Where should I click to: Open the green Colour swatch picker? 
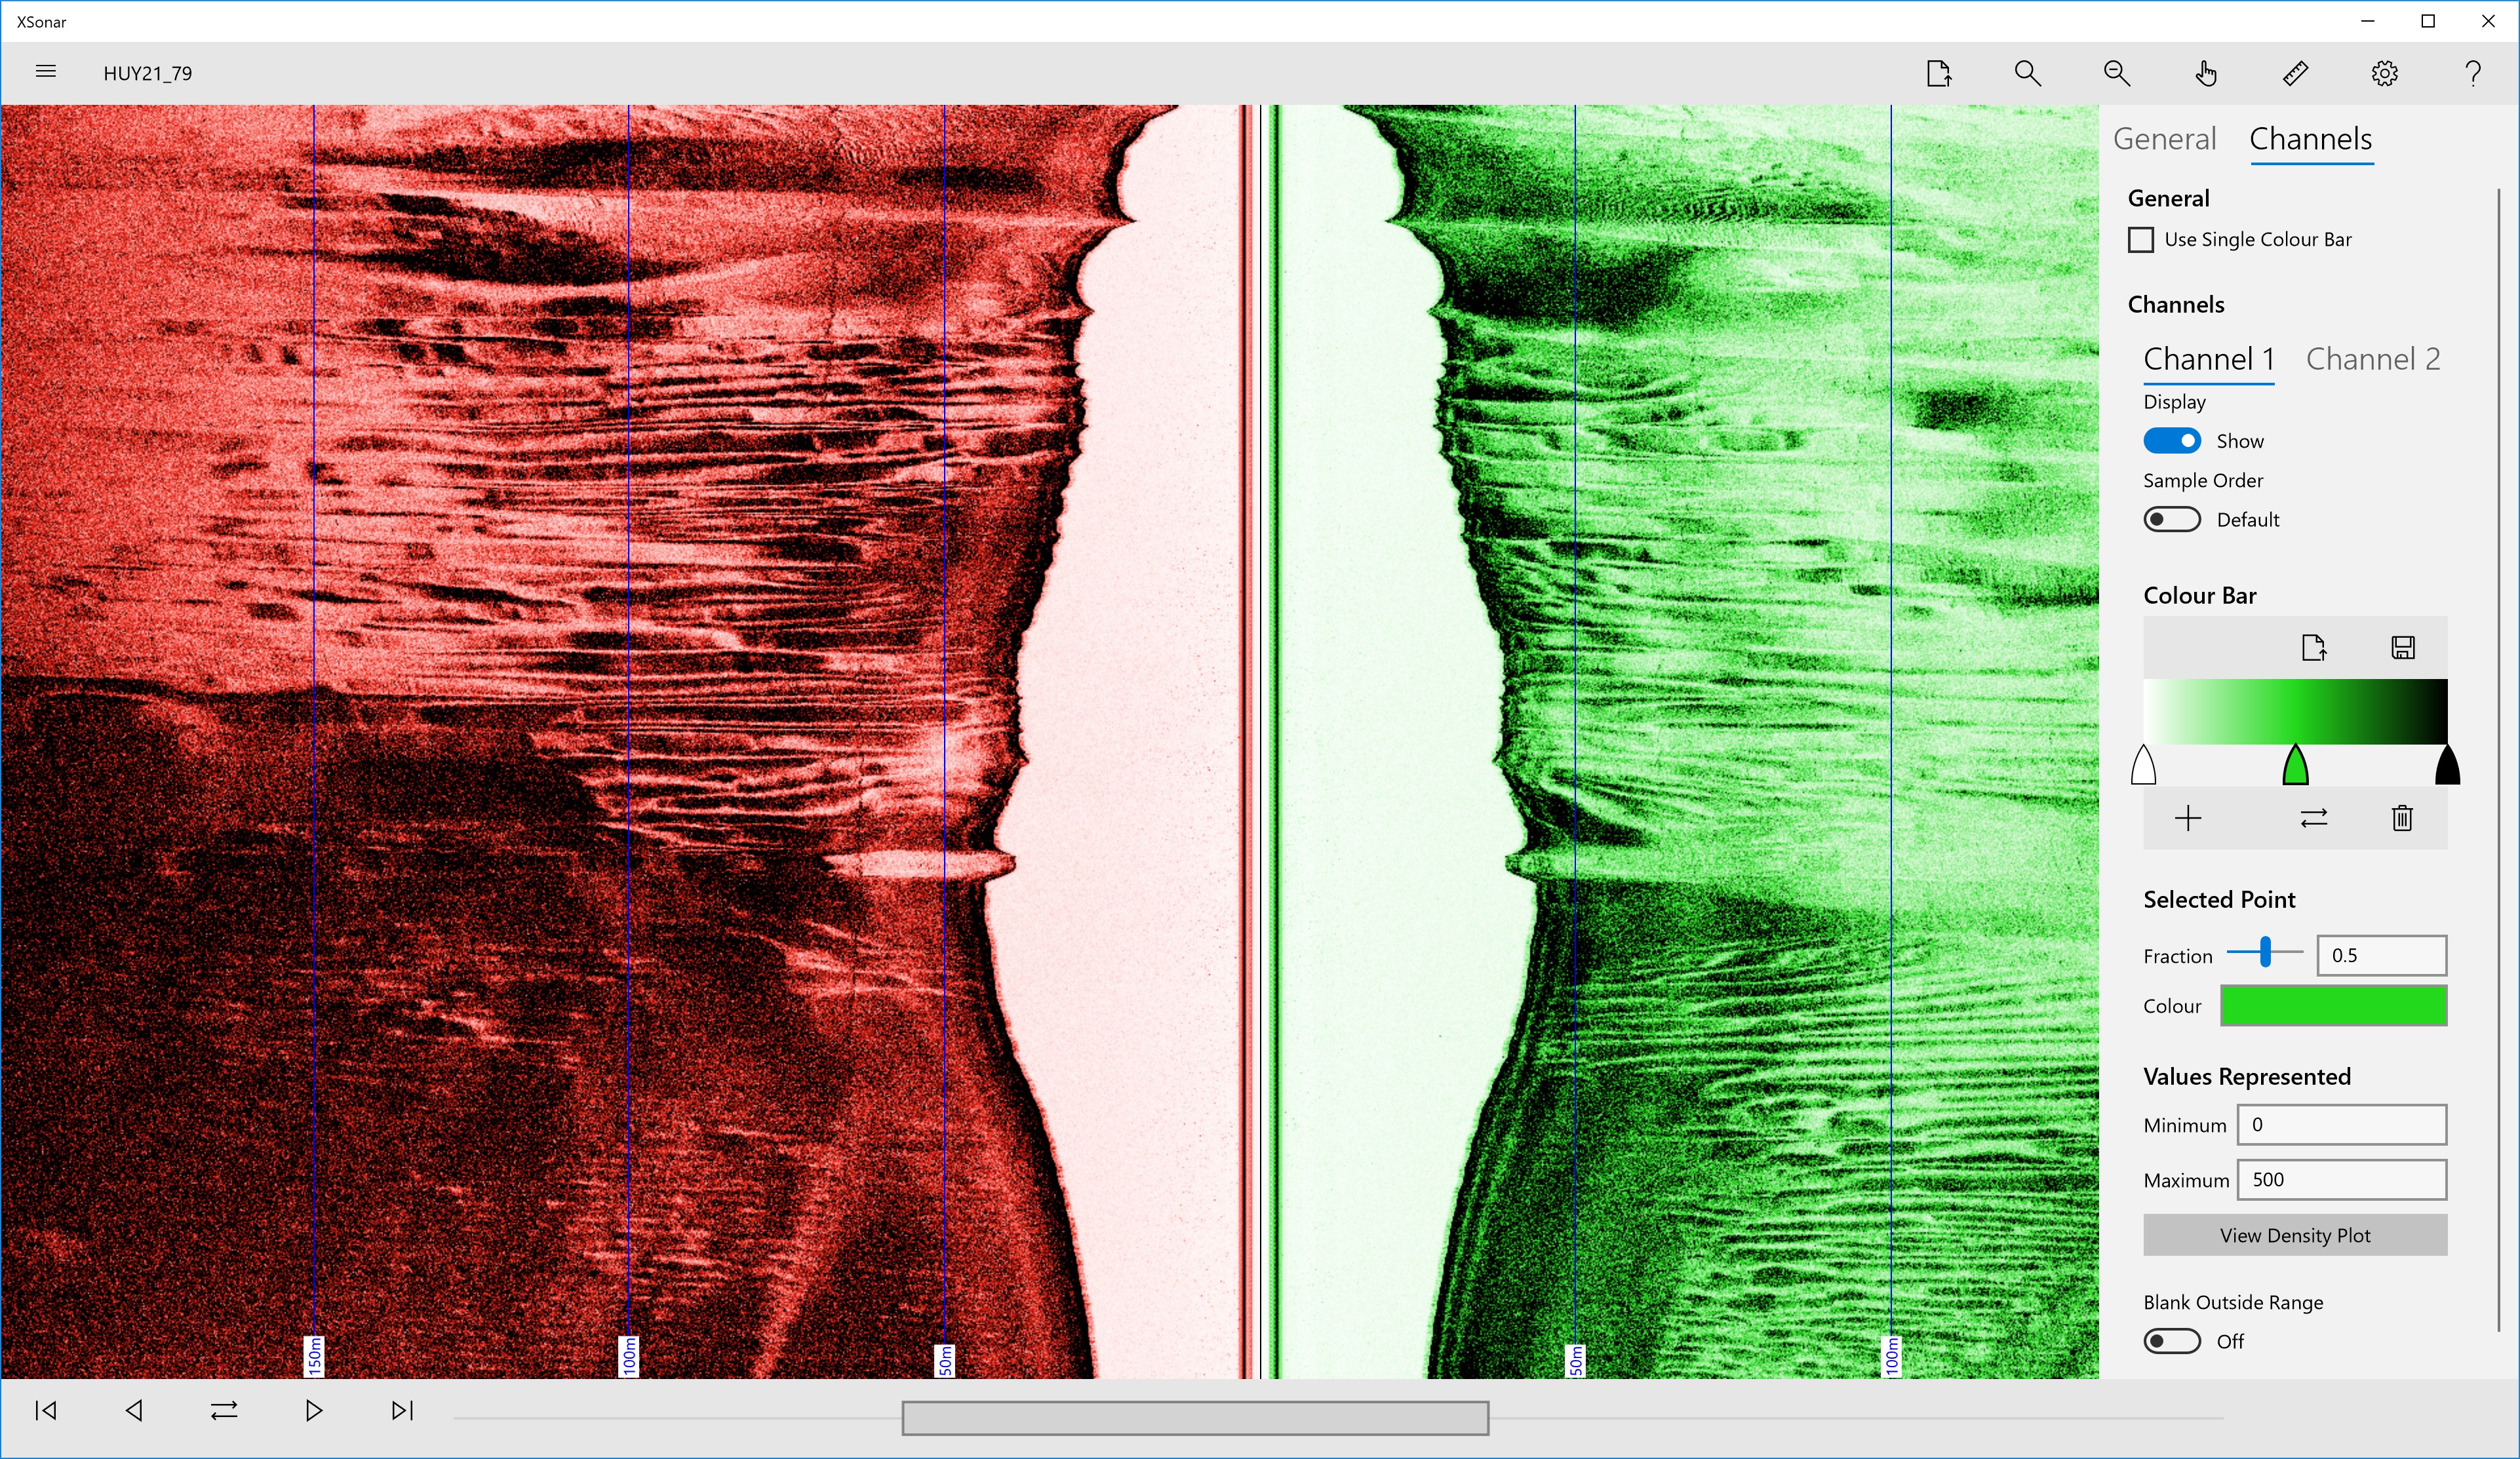pos(2333,1006)
